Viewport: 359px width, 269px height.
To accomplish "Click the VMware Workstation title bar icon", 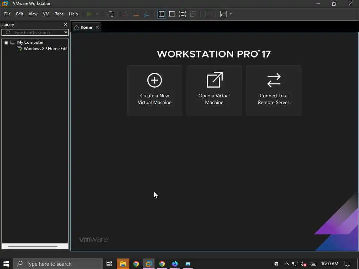I will (x=5, y=4).
